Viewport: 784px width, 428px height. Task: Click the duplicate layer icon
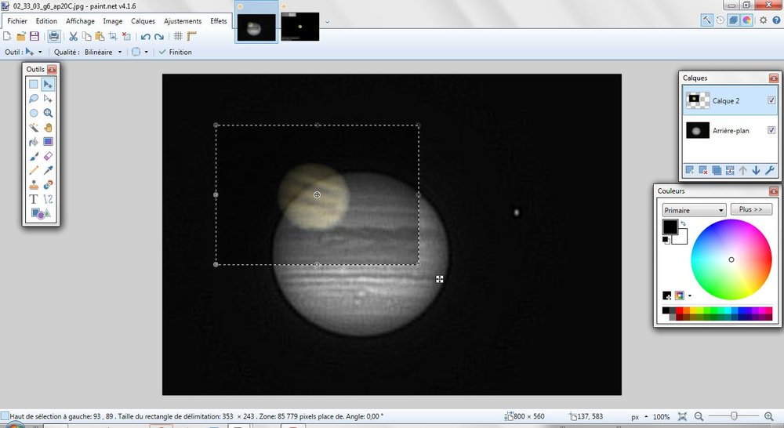point(717,171)
